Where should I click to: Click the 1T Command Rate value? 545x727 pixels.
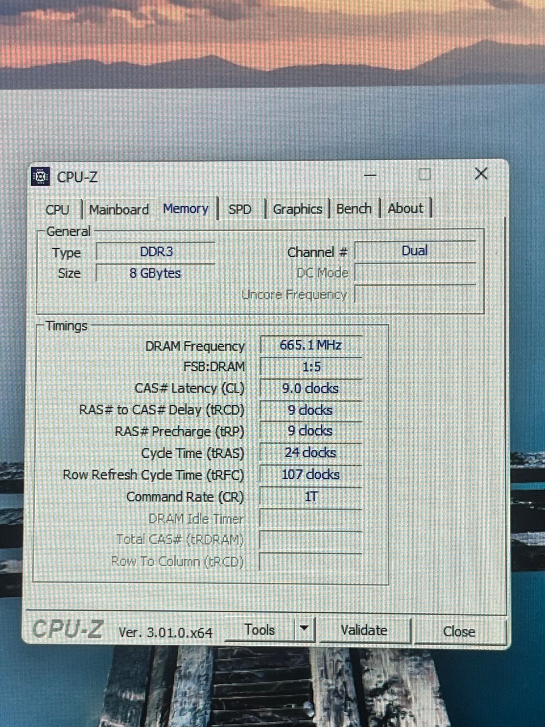click(311, 496)
